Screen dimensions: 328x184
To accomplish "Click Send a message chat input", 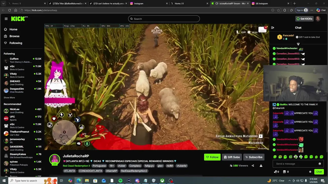I will pos(295,164).
